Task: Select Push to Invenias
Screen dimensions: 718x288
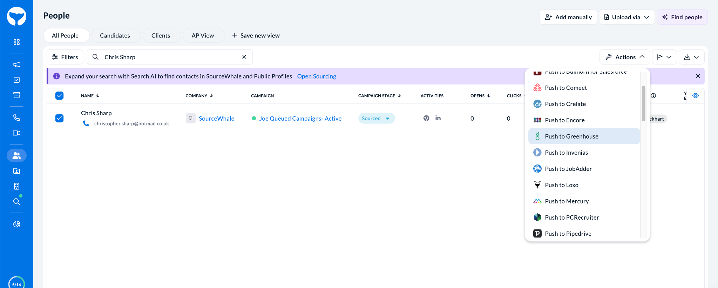Action: [584, 153]
